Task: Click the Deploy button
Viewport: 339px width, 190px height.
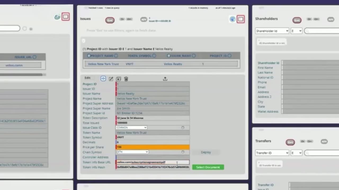Action: pos(206,152)
